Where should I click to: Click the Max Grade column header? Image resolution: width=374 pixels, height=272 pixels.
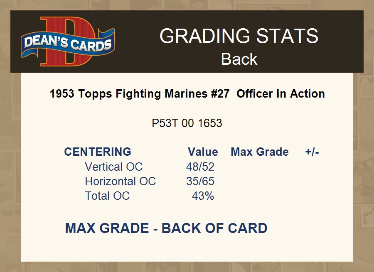[x=259, y=152]
